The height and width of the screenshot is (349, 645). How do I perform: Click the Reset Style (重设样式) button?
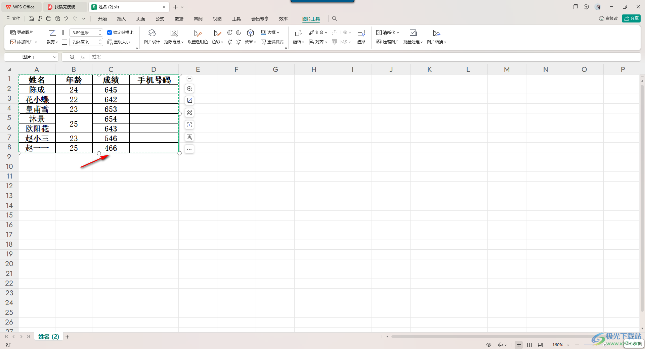[272, 42]
